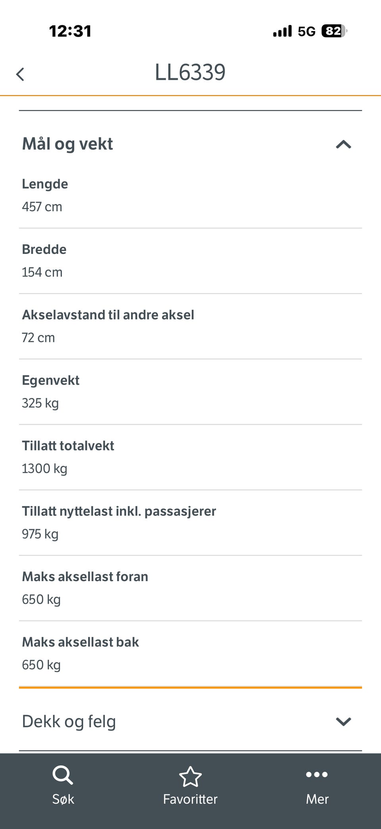Viewport: 381px width, 829px height.
Task: Tap the LL6339 page title
Action: 190,72
